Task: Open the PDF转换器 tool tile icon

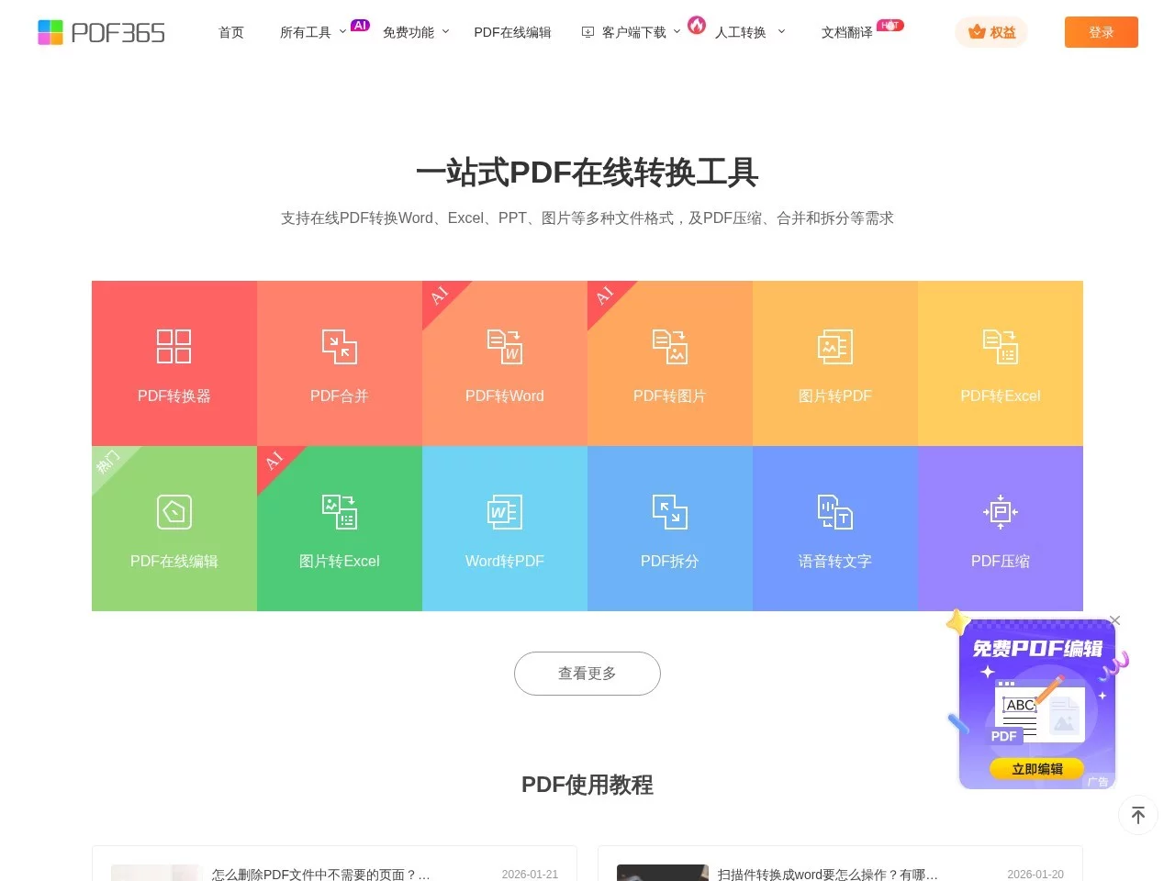Action: 173,346
